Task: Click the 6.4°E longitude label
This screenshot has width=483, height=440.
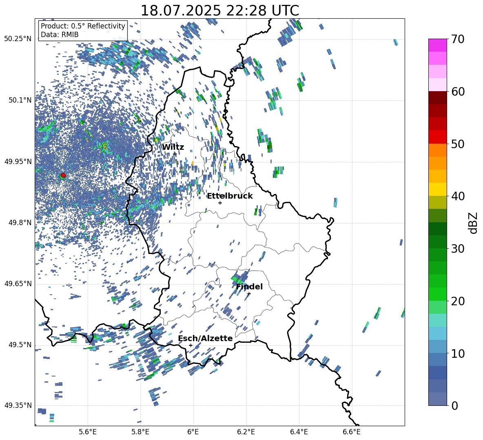Action: pyautogui.click(x=299, y=432)
